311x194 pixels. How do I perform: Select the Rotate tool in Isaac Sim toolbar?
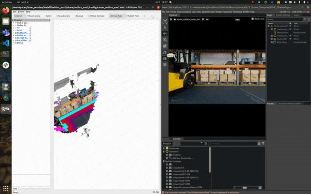tap(165, 40)
